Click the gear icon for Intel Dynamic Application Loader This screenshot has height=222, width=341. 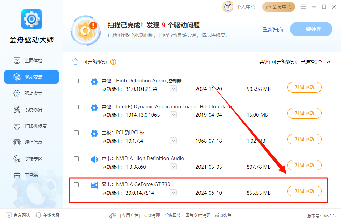(94, 107)
